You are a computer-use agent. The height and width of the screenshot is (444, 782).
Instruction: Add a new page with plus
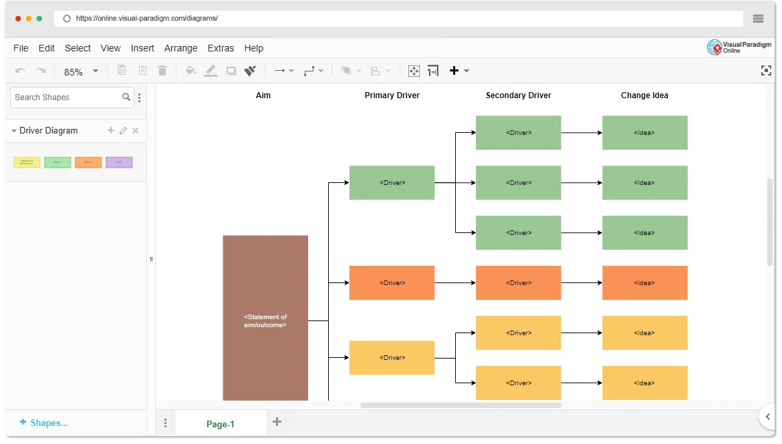[277, 422]
